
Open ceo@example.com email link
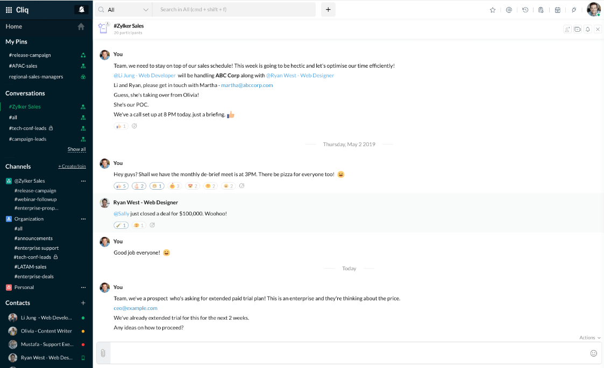(x=136, y=308)
